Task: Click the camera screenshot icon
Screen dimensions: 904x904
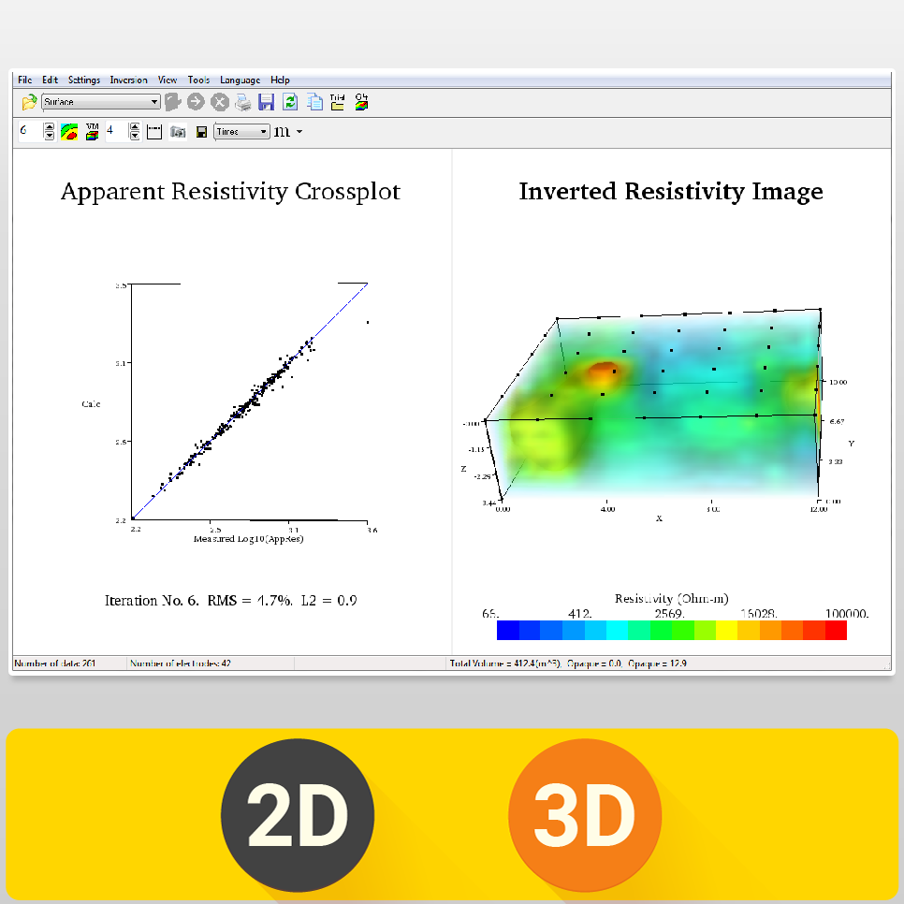Action: point(176,131)
